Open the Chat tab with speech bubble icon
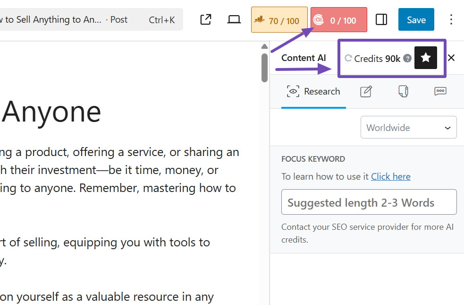464x305 pixels. tap(440, 92)
